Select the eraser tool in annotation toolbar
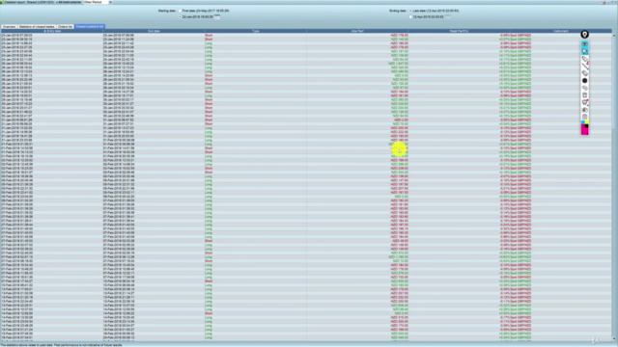 click(584, 88)
